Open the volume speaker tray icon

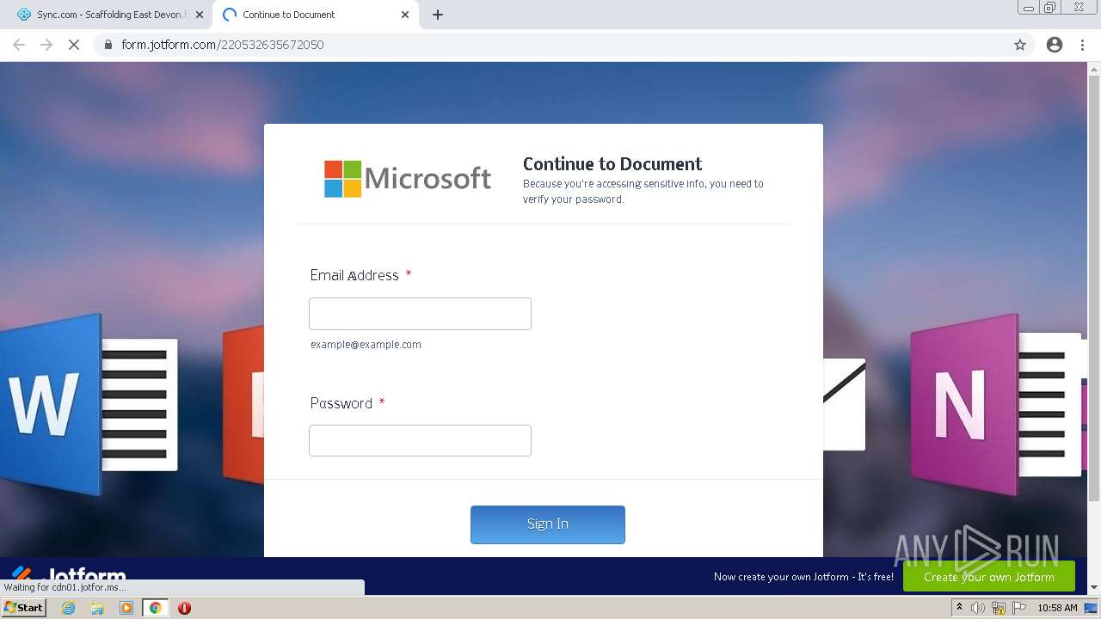point(978,608)
